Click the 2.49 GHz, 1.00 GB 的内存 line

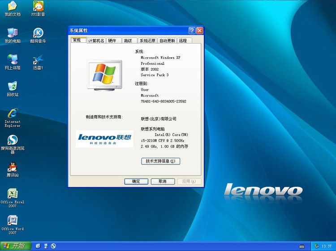(164, 146)
